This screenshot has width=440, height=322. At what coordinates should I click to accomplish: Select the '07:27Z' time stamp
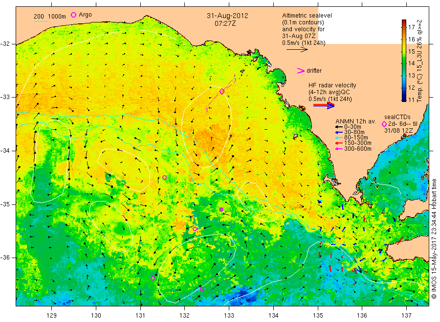225,23
